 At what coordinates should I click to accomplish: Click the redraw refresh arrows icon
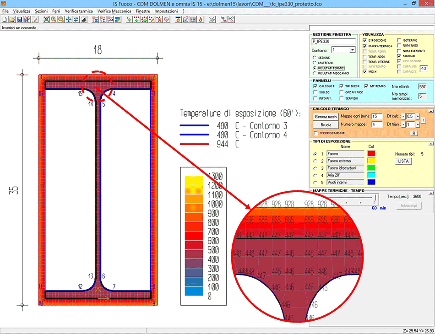pos(76,19)
